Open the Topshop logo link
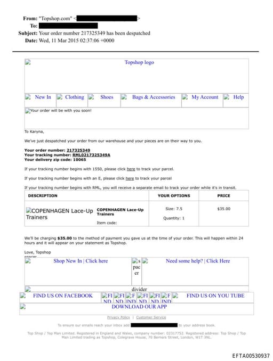The width and height of the screenshot is (273, 361). click(139, 62)
